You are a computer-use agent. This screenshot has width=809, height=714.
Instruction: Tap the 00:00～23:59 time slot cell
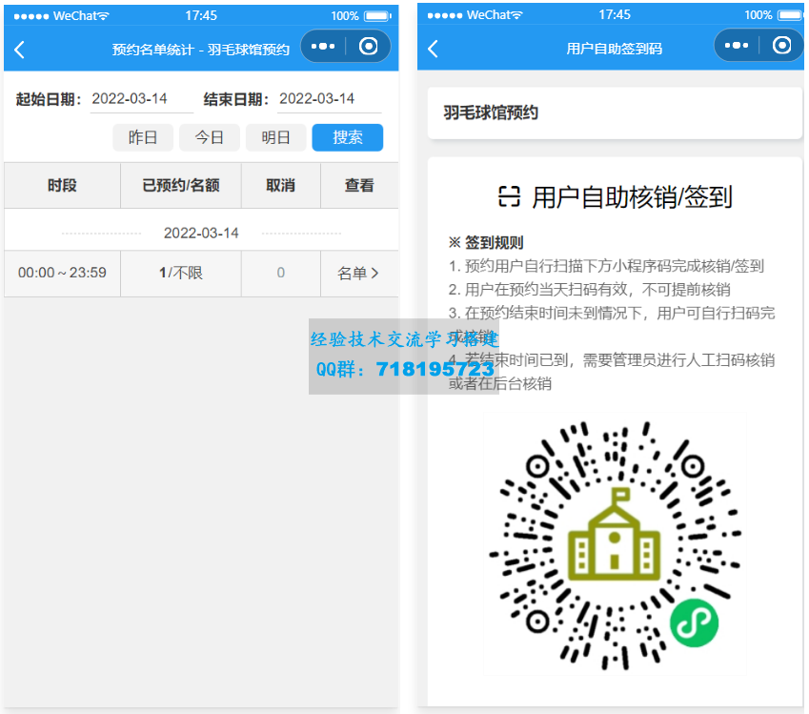click(x=63, y=273)
